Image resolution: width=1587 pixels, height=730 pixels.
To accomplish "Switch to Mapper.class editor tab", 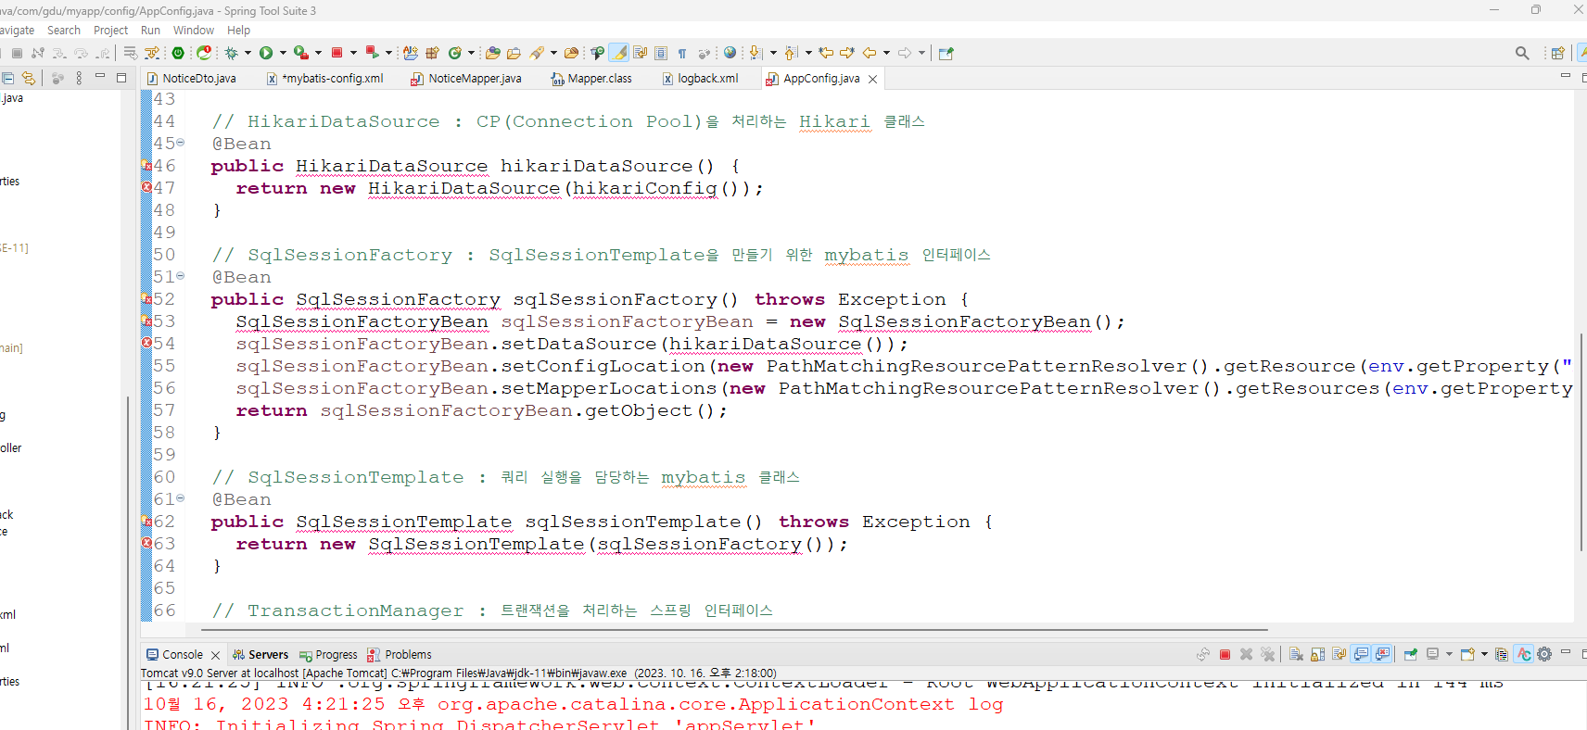I will pos(591,79).
